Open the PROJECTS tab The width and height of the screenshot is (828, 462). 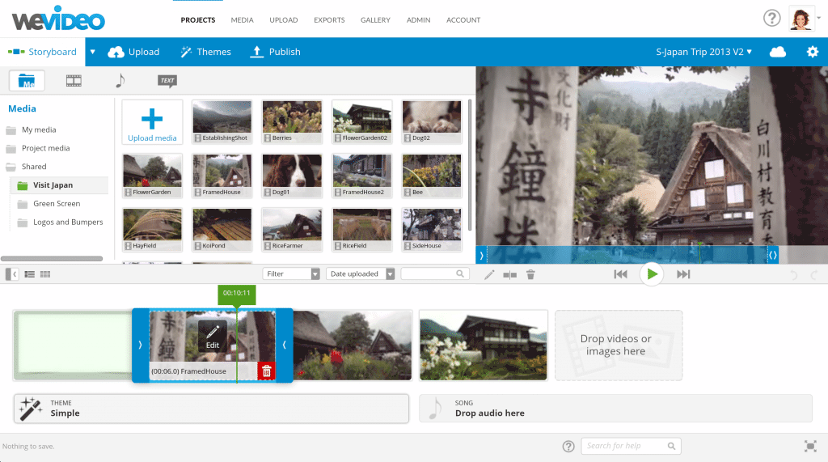point(198,20)
